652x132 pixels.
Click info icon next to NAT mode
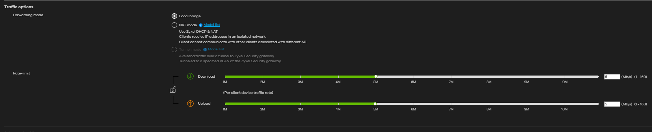tap(201, 25)
